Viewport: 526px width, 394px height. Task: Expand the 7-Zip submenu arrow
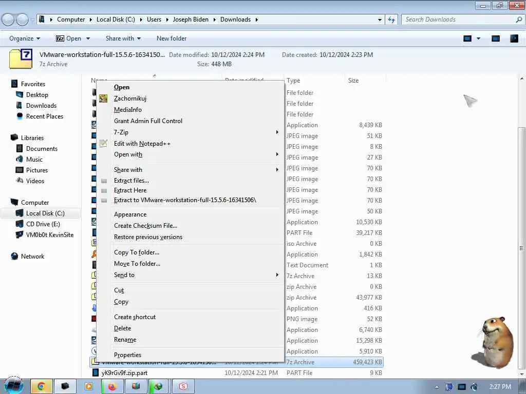click(277, 132)
